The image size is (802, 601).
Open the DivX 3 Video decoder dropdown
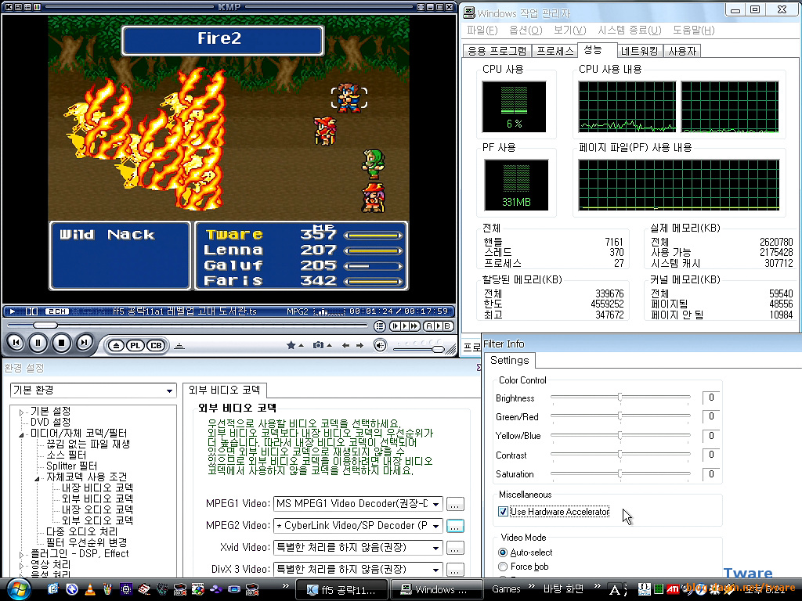pyautogui.click(x=358, y=570)
